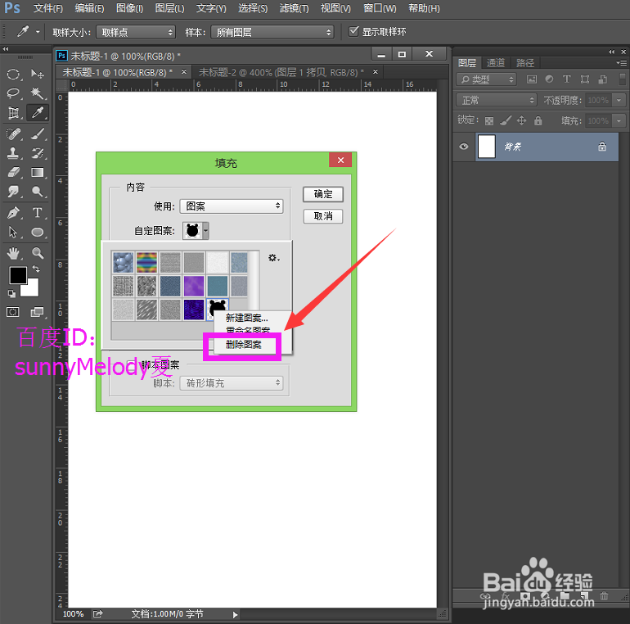The width and height of the screenshot is (630, 624).
Task: Toggle shape layer filter icon
Action: click(585, 79)
